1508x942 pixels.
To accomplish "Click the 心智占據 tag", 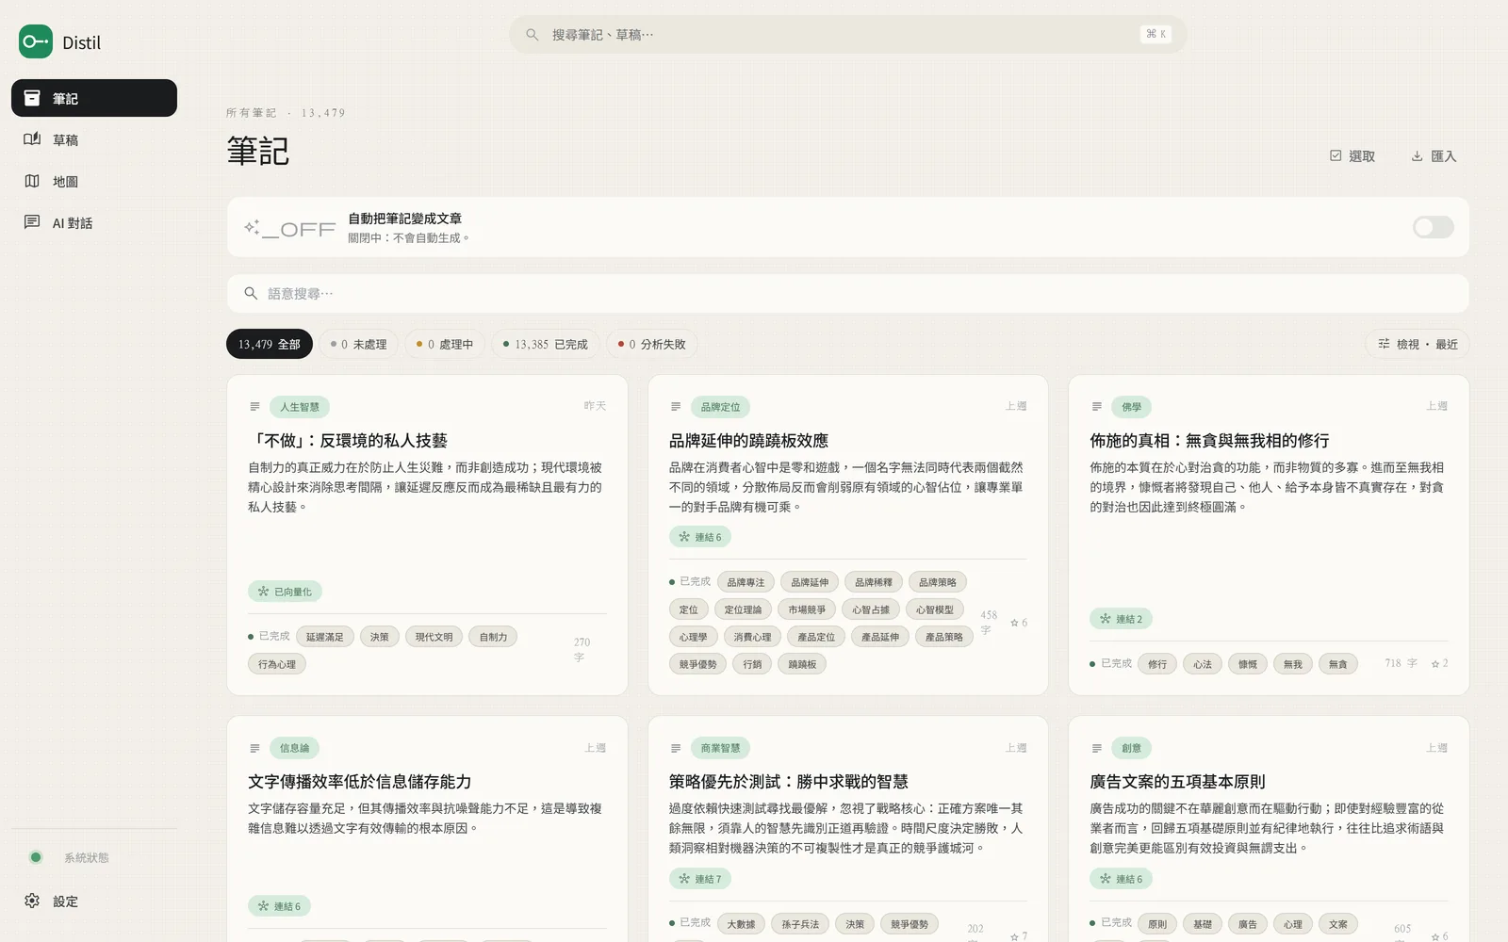I will [x=871, y=609].
